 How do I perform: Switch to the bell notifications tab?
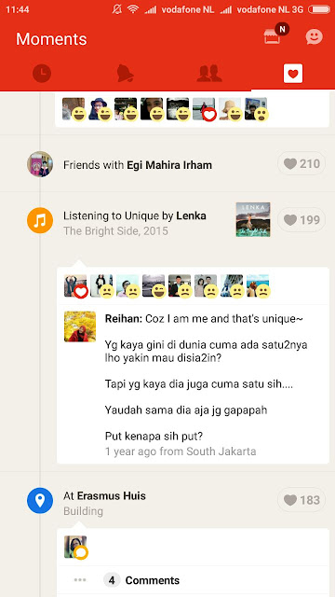pyautogui.click(x=125, y=73)
